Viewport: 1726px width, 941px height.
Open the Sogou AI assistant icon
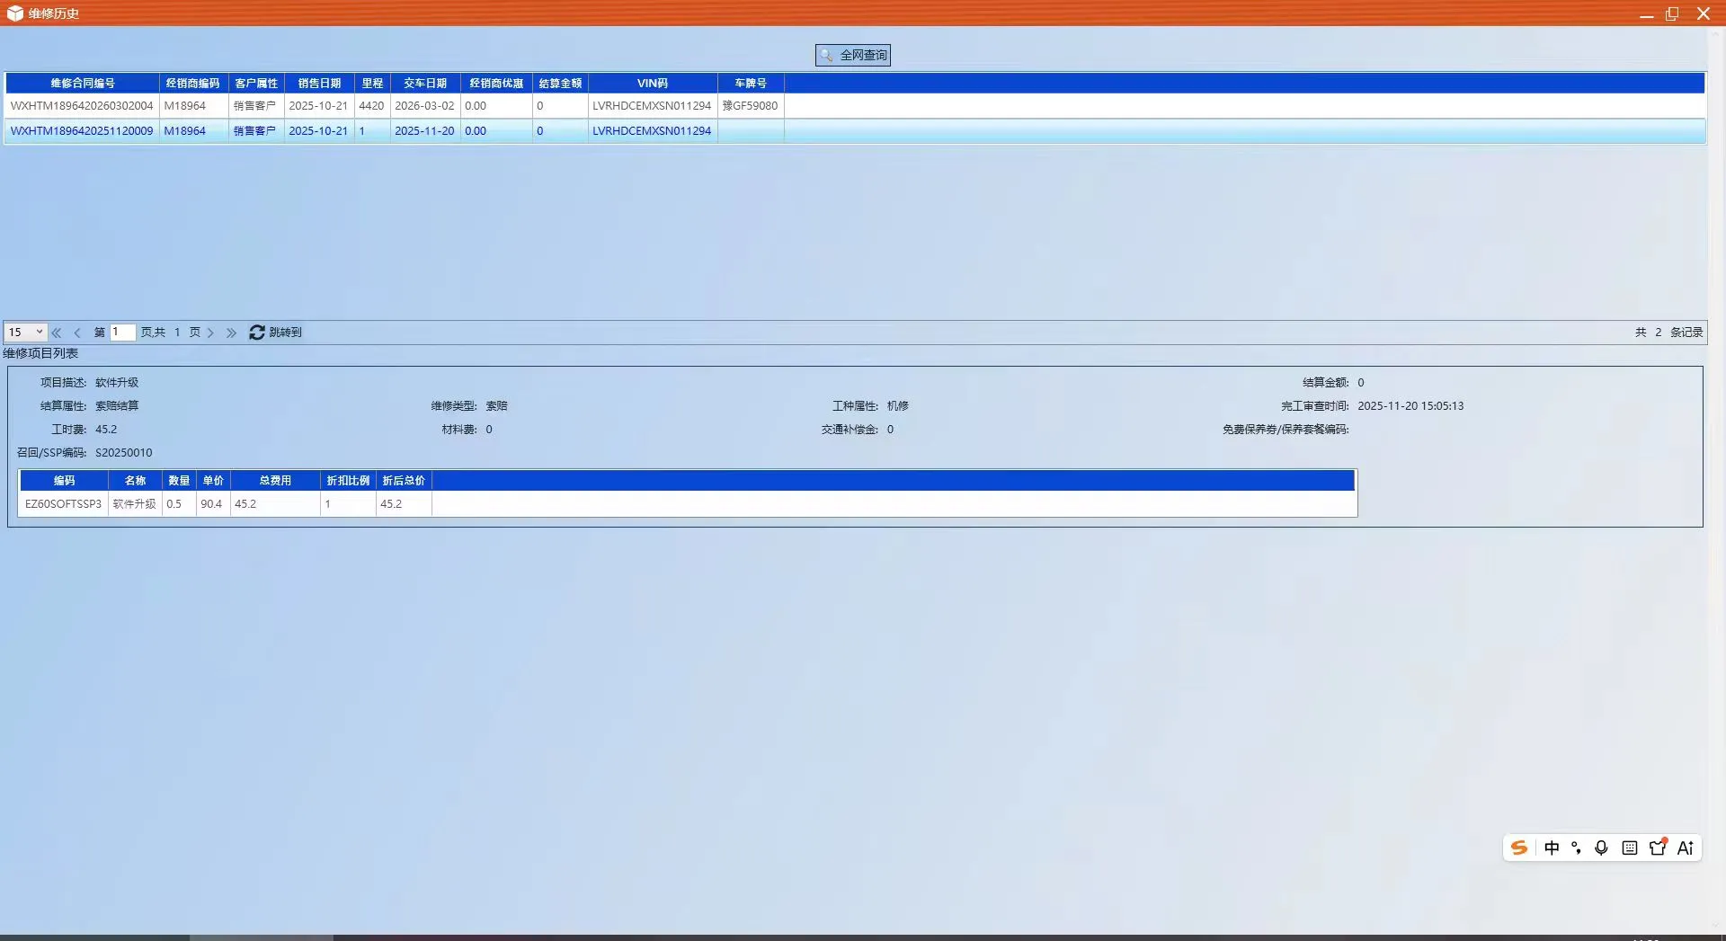click(1686, 848)
